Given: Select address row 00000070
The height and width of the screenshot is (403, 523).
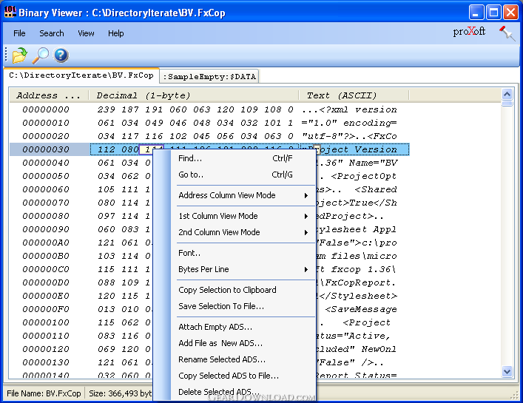Looking at the screenshot, I should pyautogui.click(x=46, y=203).
